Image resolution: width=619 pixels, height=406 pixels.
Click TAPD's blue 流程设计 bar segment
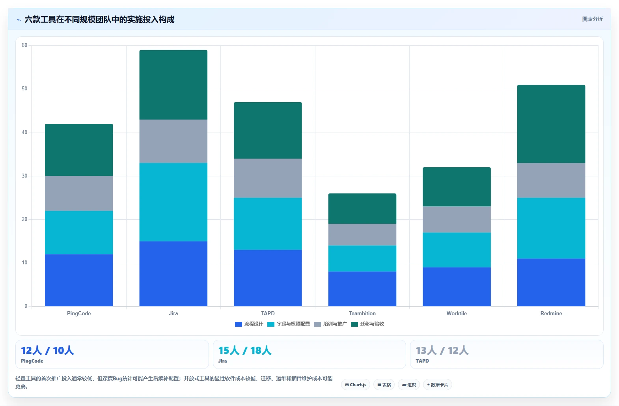pos(268,278)
